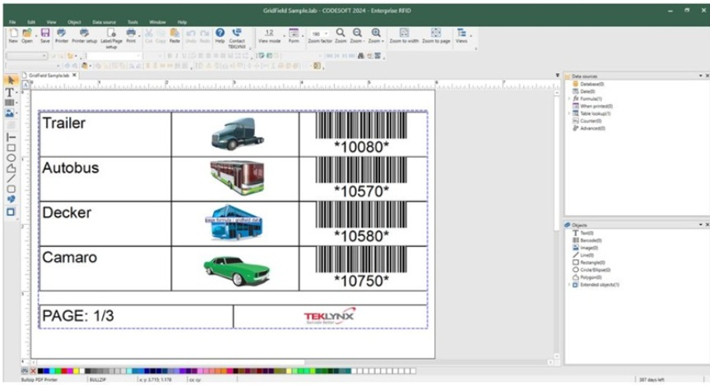Select Barcode(0) in Objects panel
Image resolution: width=710 pixels, height=385 pixels.
point(587,241)
